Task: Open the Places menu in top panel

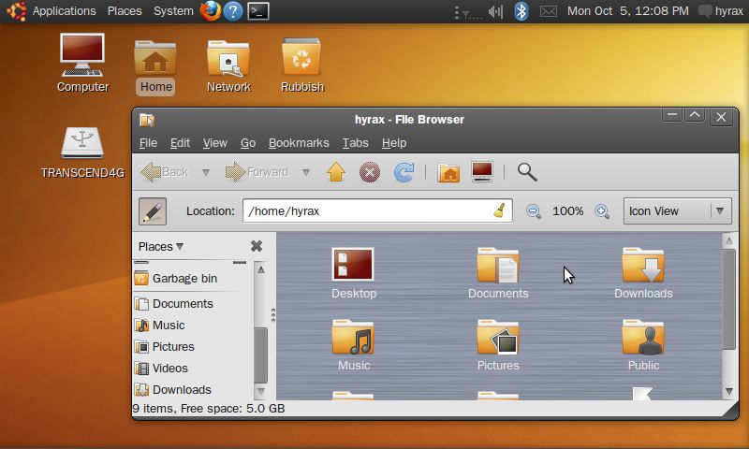Action: (125, 10)
